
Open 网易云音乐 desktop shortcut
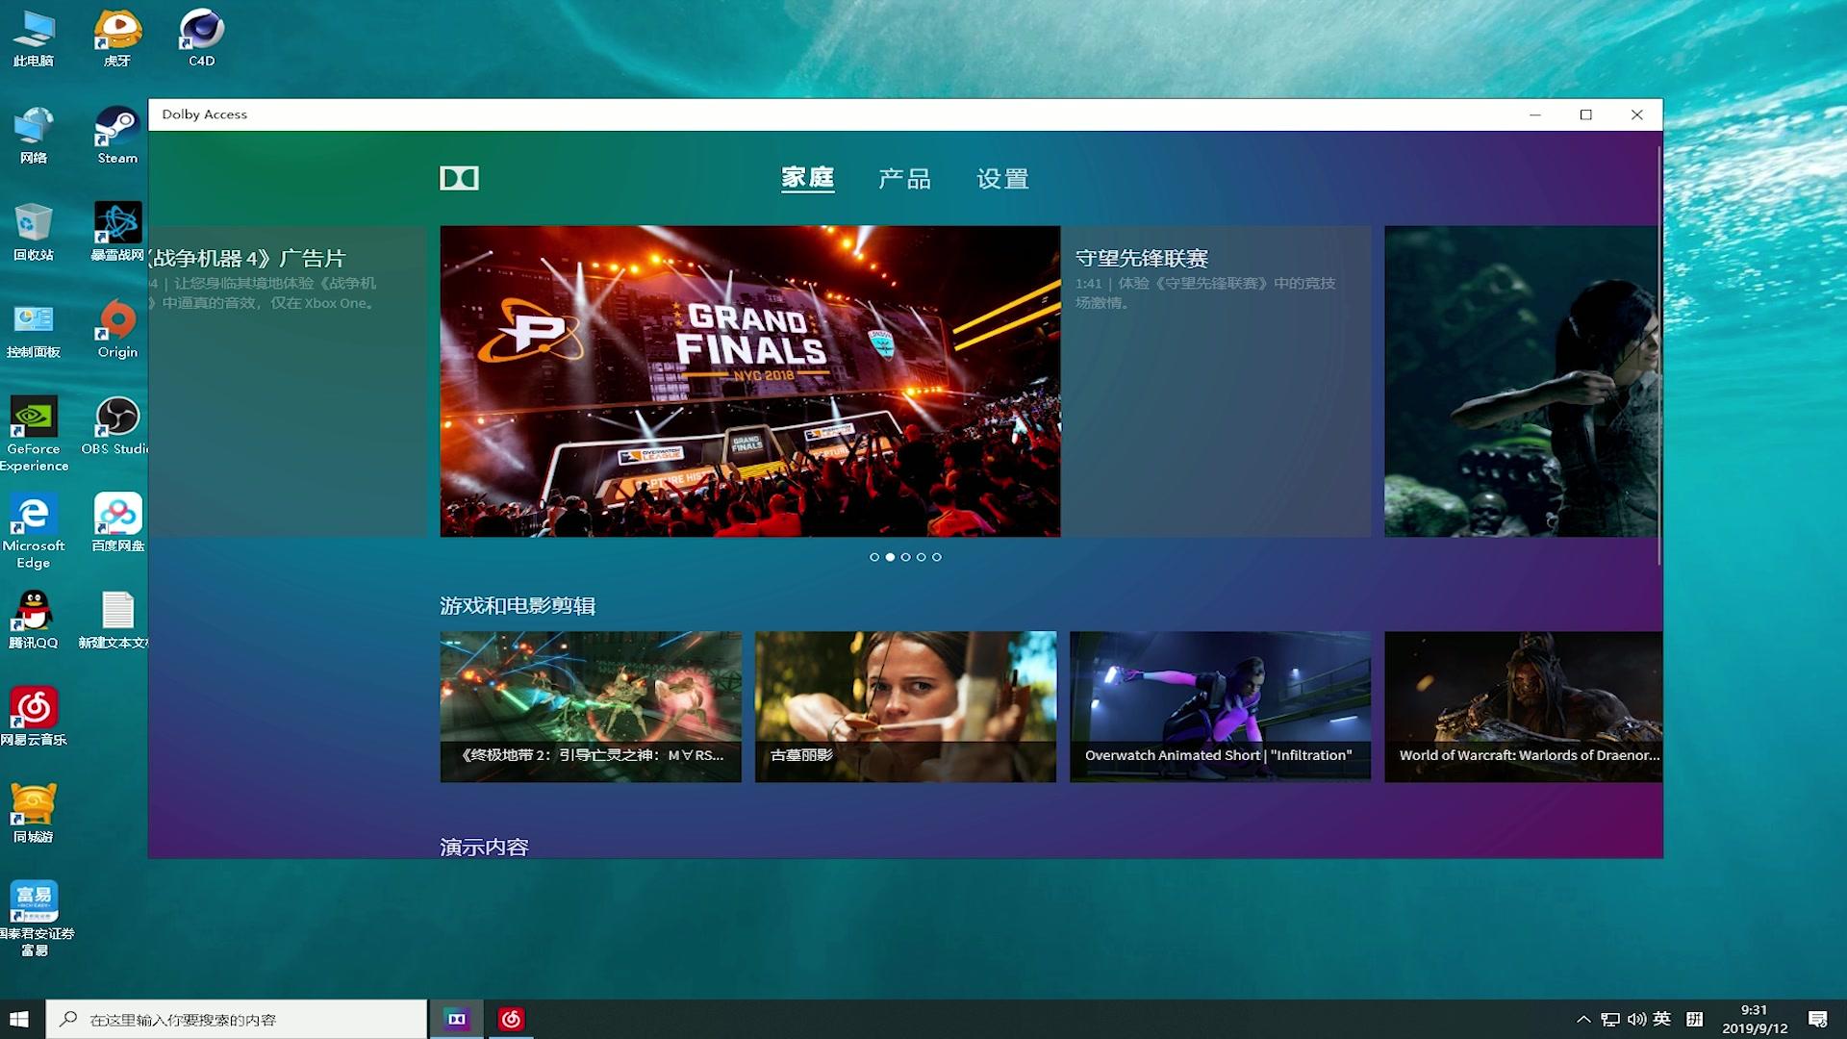click(x=34, y=717)
